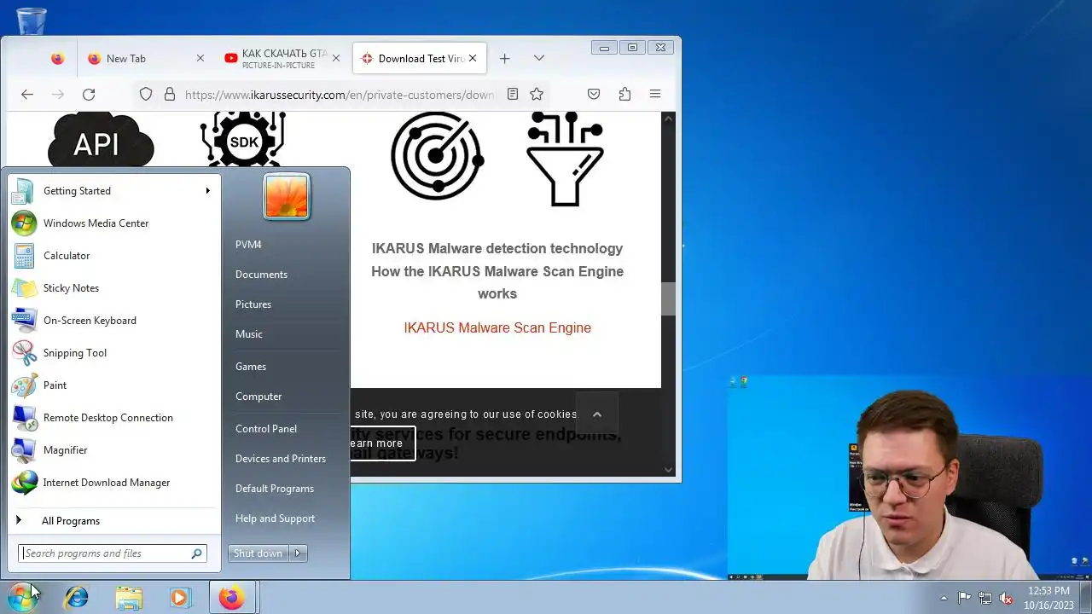Open Devices and Printers
Image resolution: width=1092 pixels, height=614 pixels.
coord(285,459)
